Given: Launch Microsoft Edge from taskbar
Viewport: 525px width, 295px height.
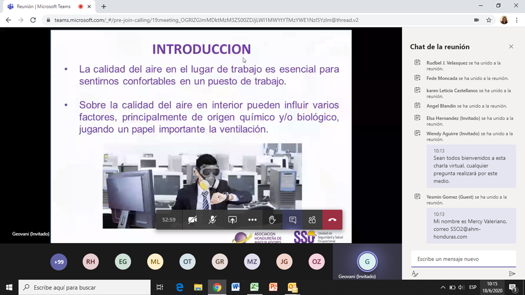Looking at the screenshot, I should 180,287.
